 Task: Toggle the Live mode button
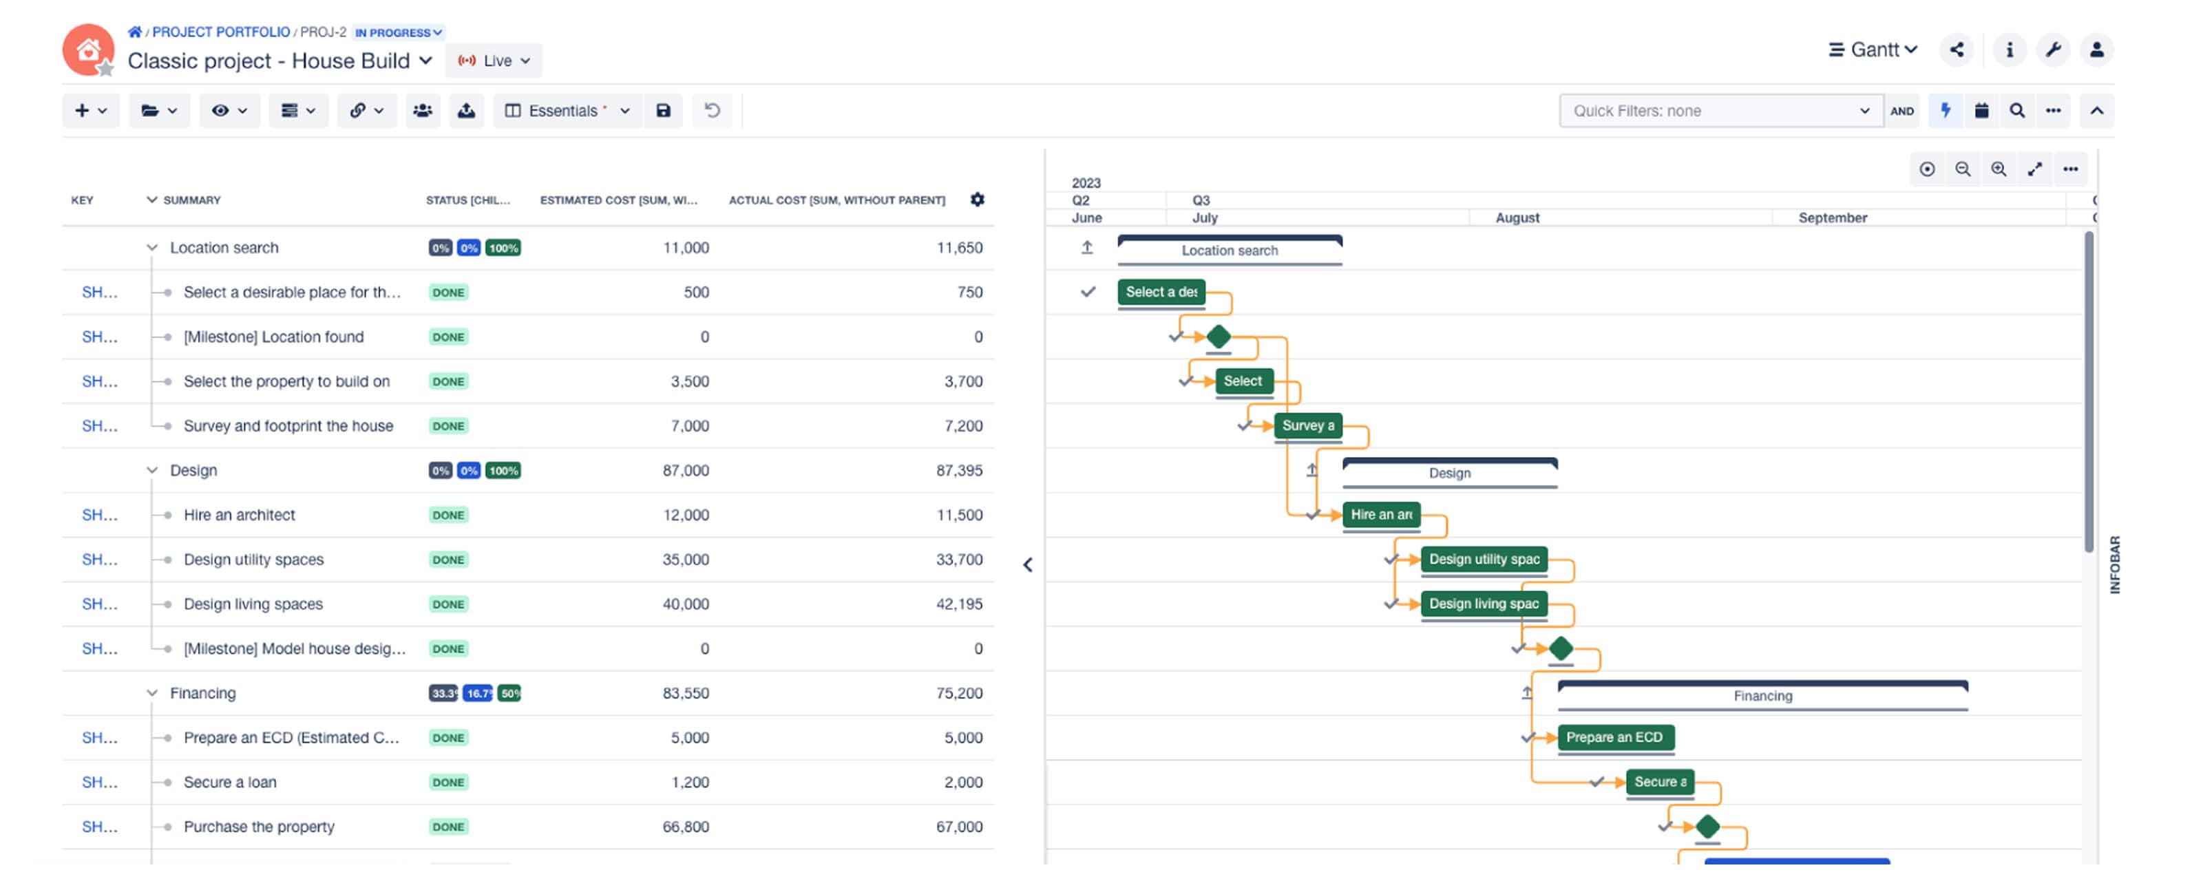coord(494,61)
